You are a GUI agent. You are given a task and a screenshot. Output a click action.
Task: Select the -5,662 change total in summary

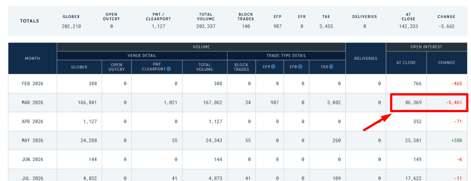[446, 27]
